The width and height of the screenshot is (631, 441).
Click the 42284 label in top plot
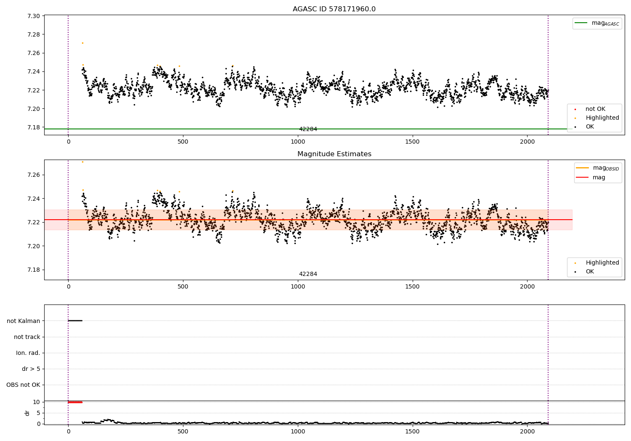point(308,129)
